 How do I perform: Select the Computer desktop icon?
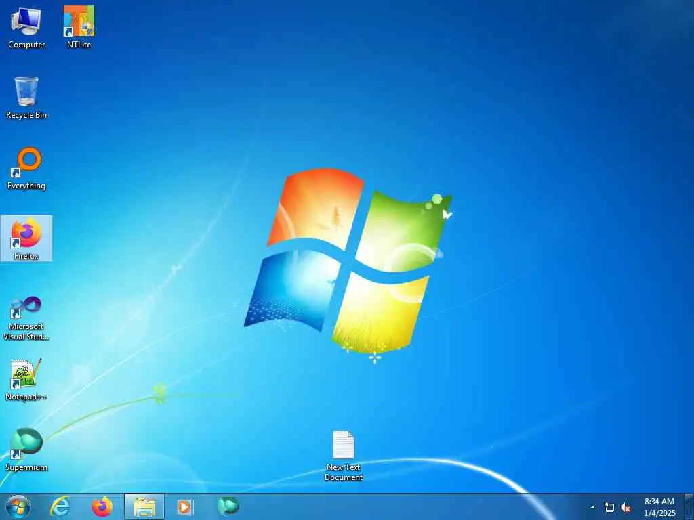coord(26,27)
